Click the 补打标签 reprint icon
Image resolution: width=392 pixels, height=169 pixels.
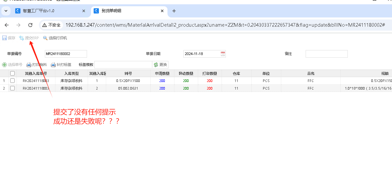point(53,65)
